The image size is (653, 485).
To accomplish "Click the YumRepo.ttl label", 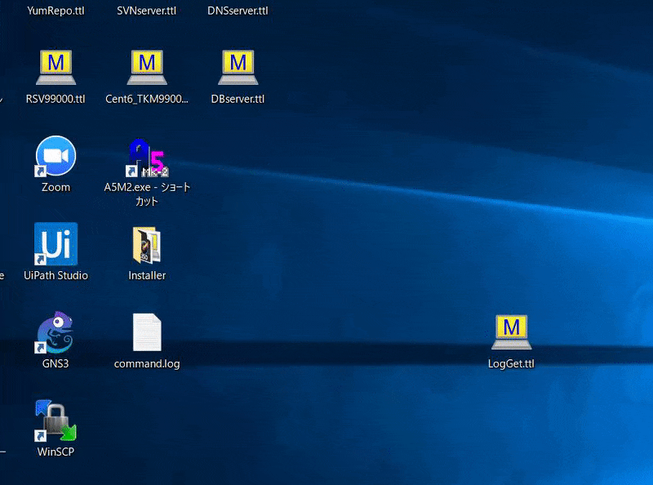I will click(x=56, y=11).
